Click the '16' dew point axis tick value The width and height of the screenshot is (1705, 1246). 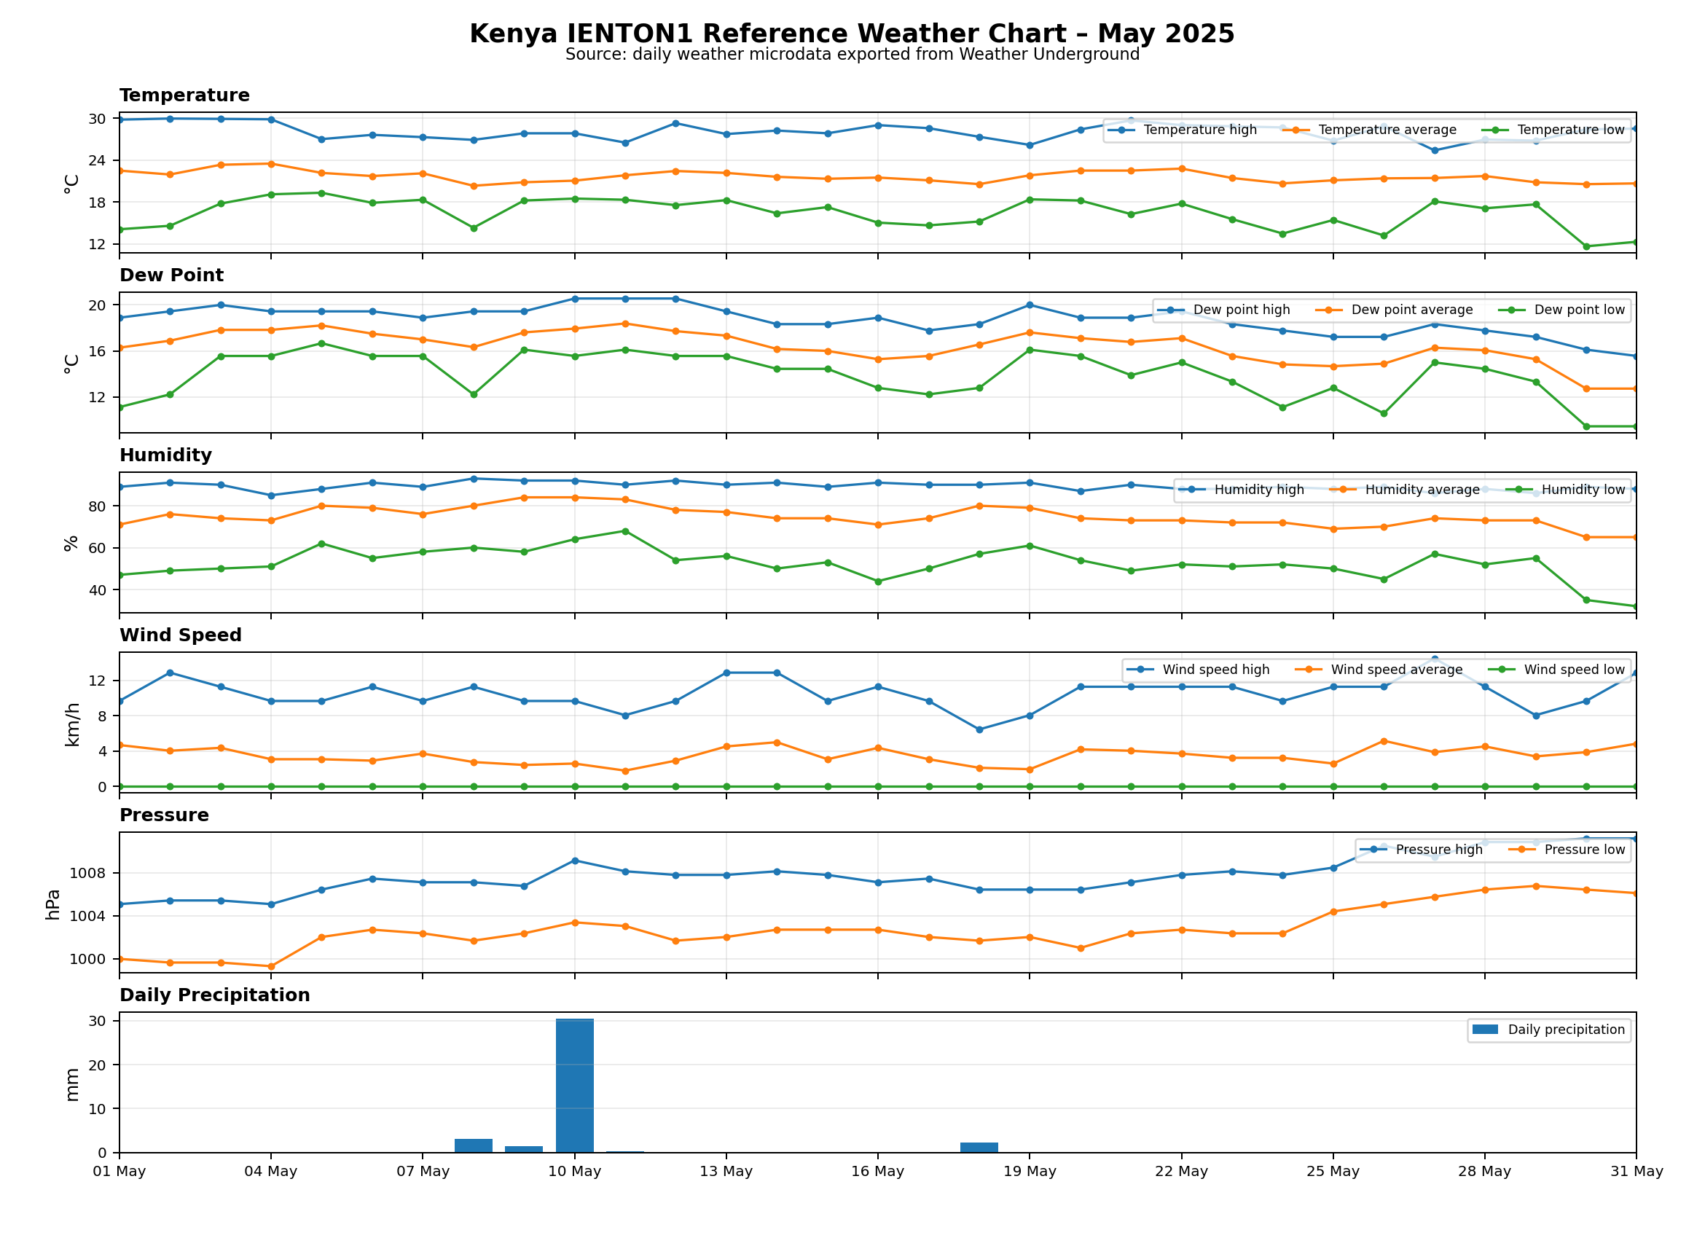click(x=98, y=352)
